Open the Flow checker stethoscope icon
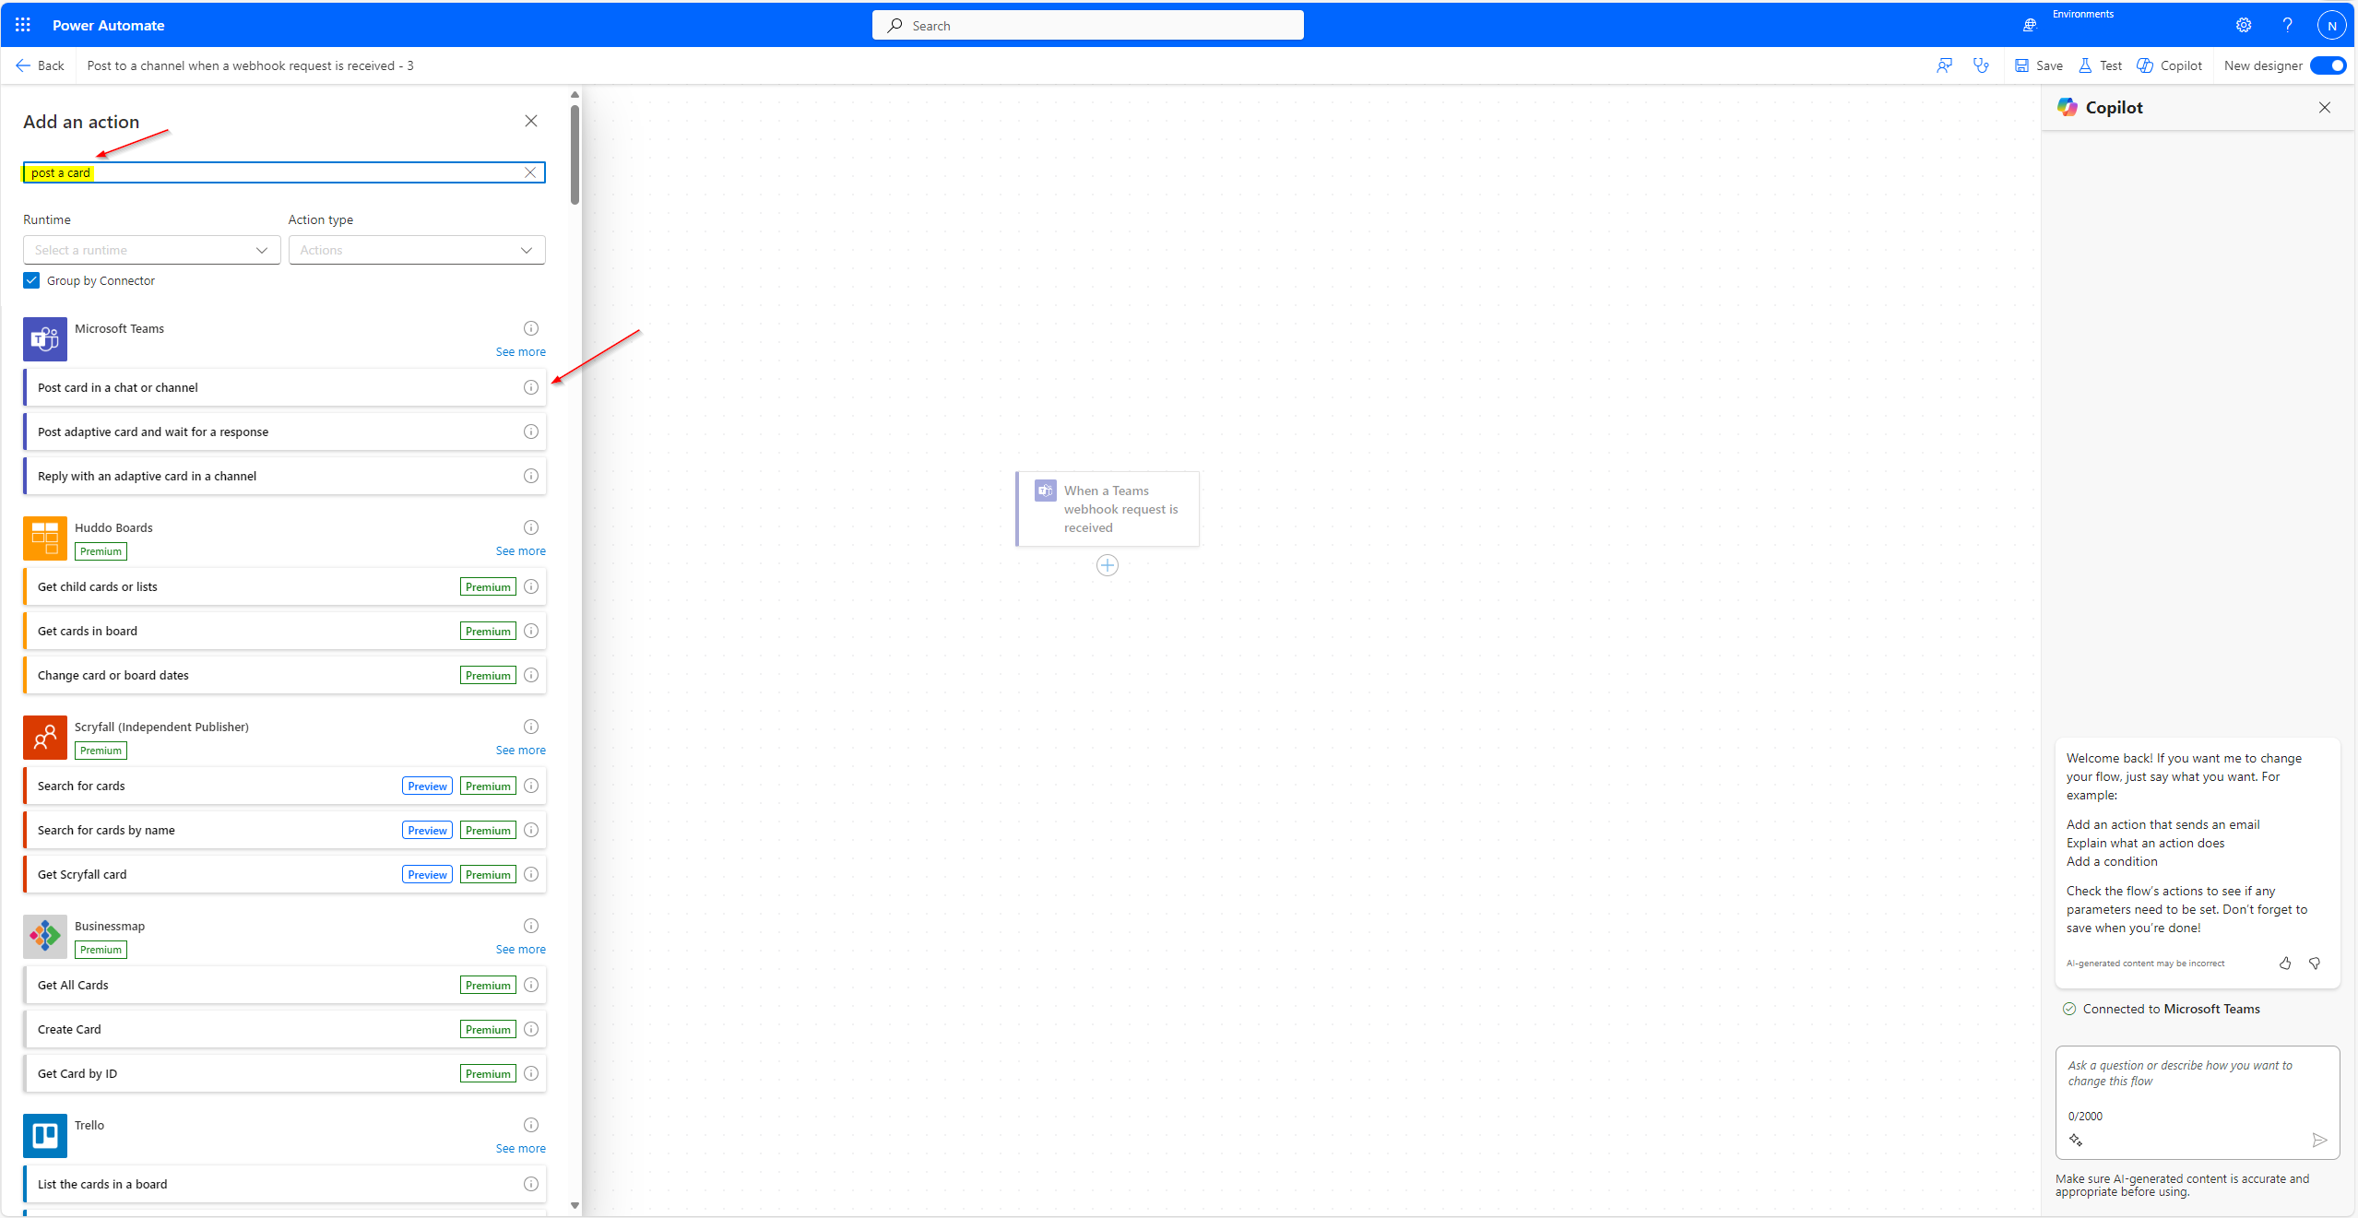 [x=1981, y=65]
